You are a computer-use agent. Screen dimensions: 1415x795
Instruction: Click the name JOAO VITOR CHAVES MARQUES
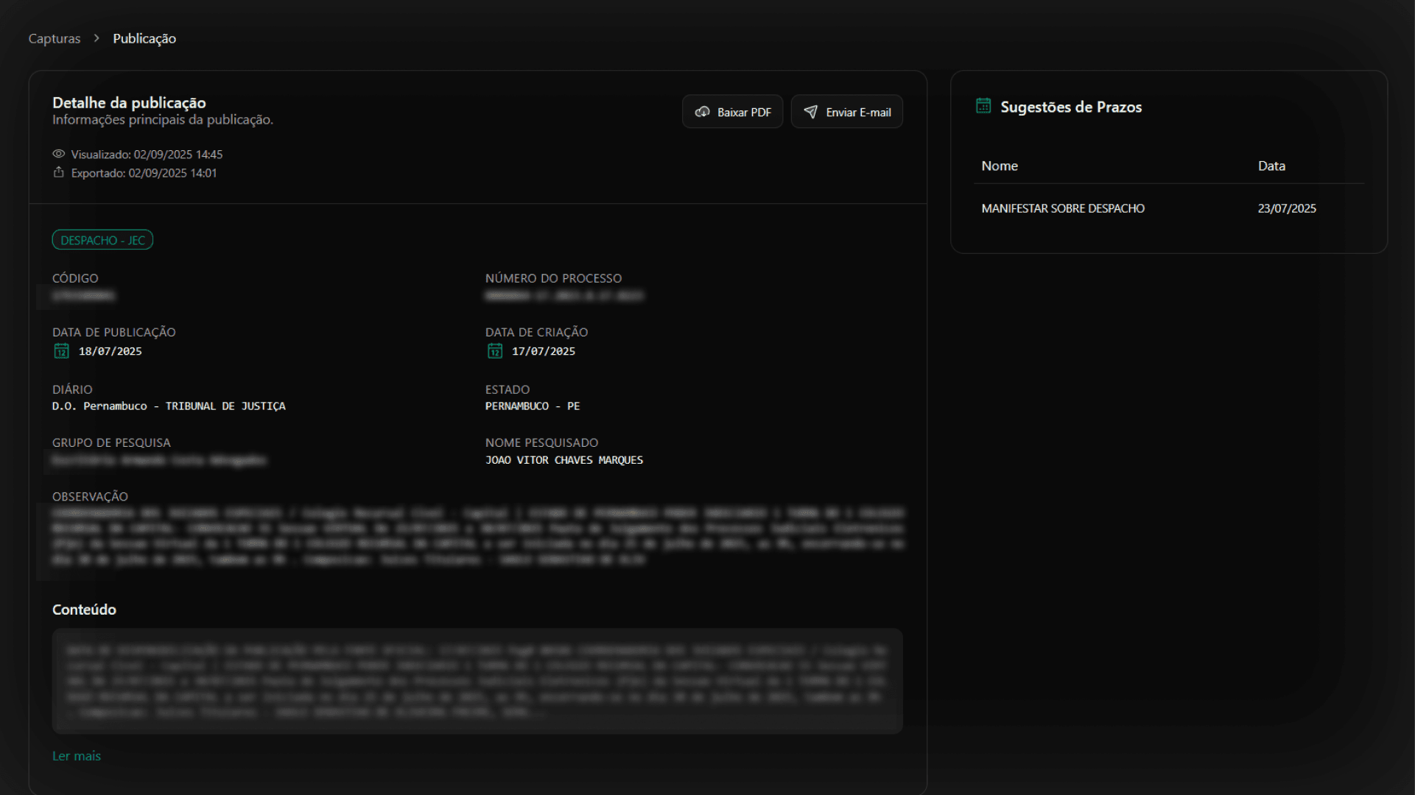pyautogui.click(x=563, y=460)
